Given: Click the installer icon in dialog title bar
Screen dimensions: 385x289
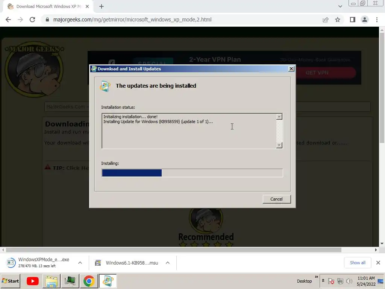Looking at the screenshot, I should [94, 69].
